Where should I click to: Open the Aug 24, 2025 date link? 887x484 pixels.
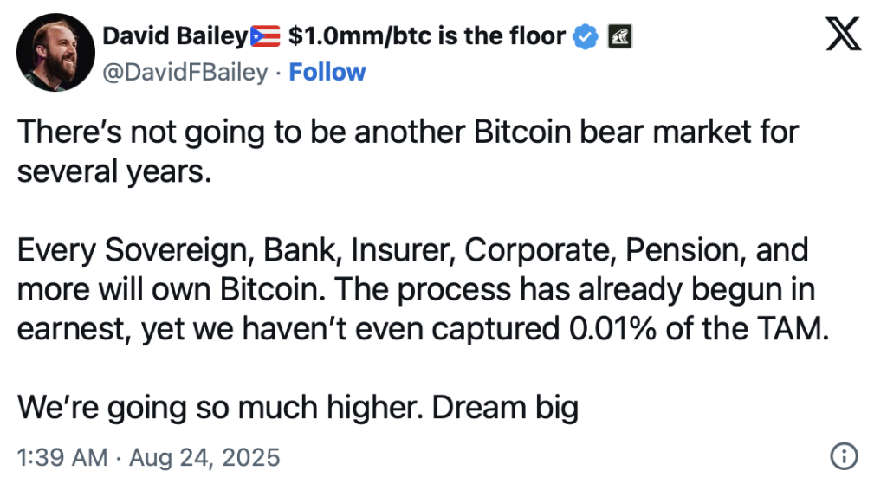(x=204, y=457)
